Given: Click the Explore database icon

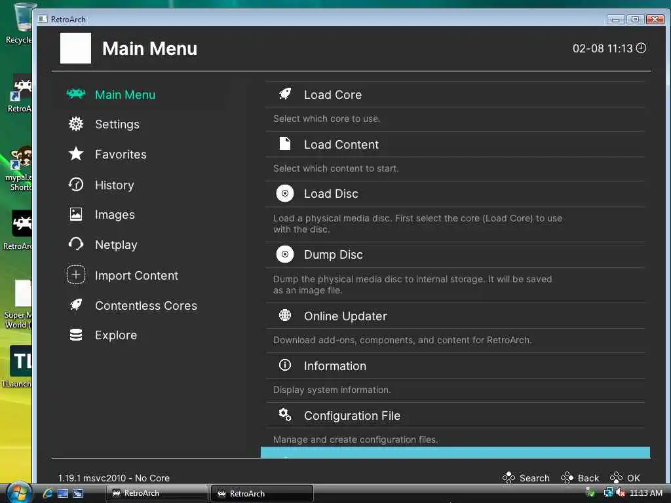Looking at the screenshot, I should pos(76,335).
